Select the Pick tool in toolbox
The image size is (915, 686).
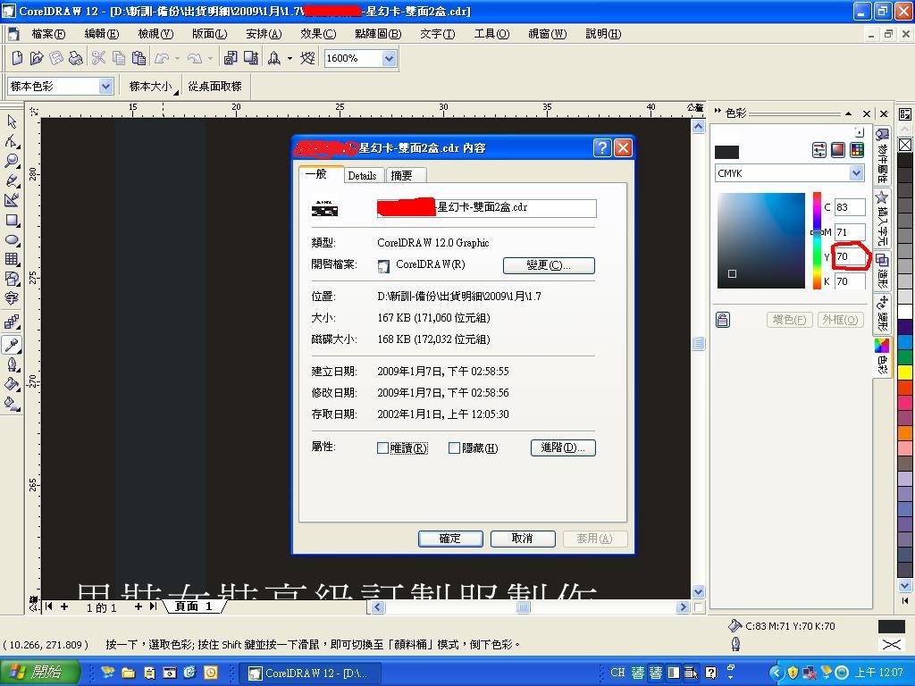pos(12,121)
